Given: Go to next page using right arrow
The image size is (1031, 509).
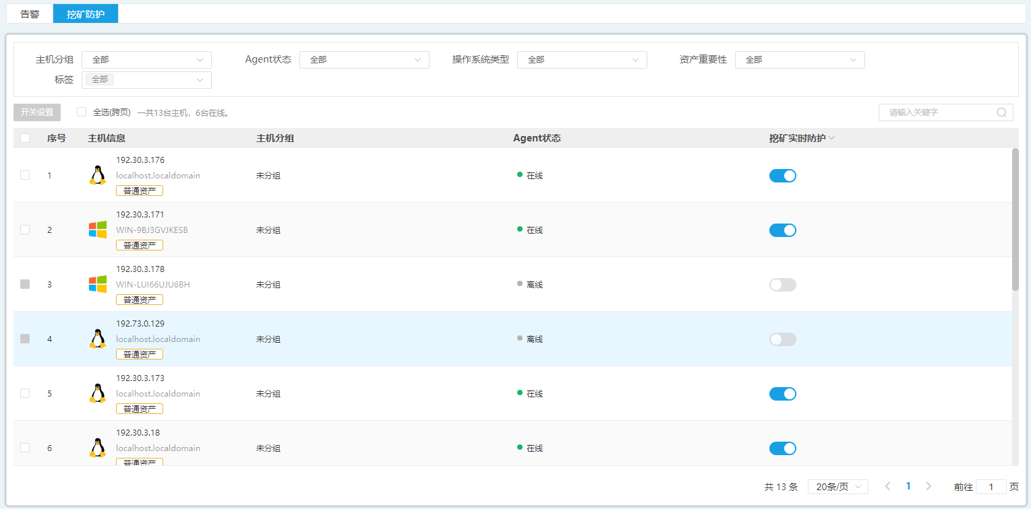Looking at the screenshot, I should (929, 486).
